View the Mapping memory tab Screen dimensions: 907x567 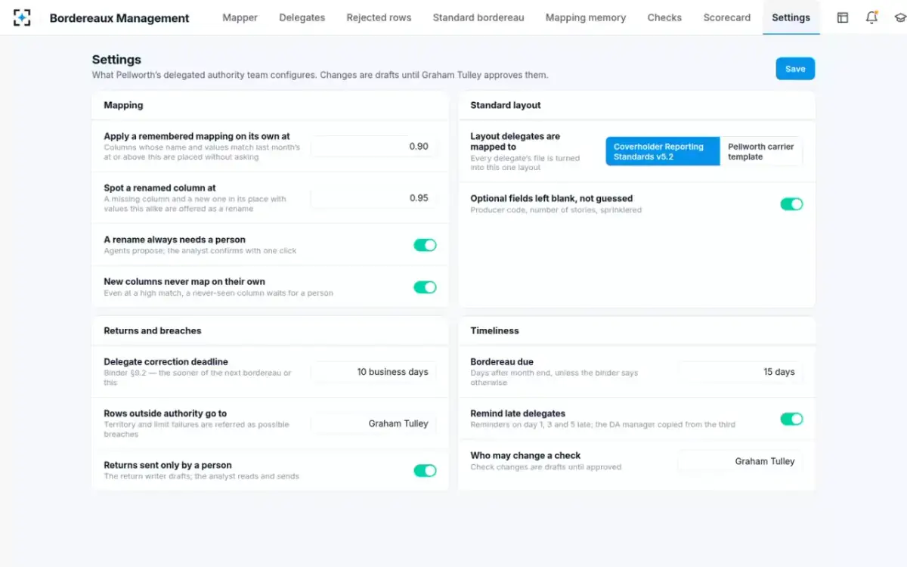point(586,17)
